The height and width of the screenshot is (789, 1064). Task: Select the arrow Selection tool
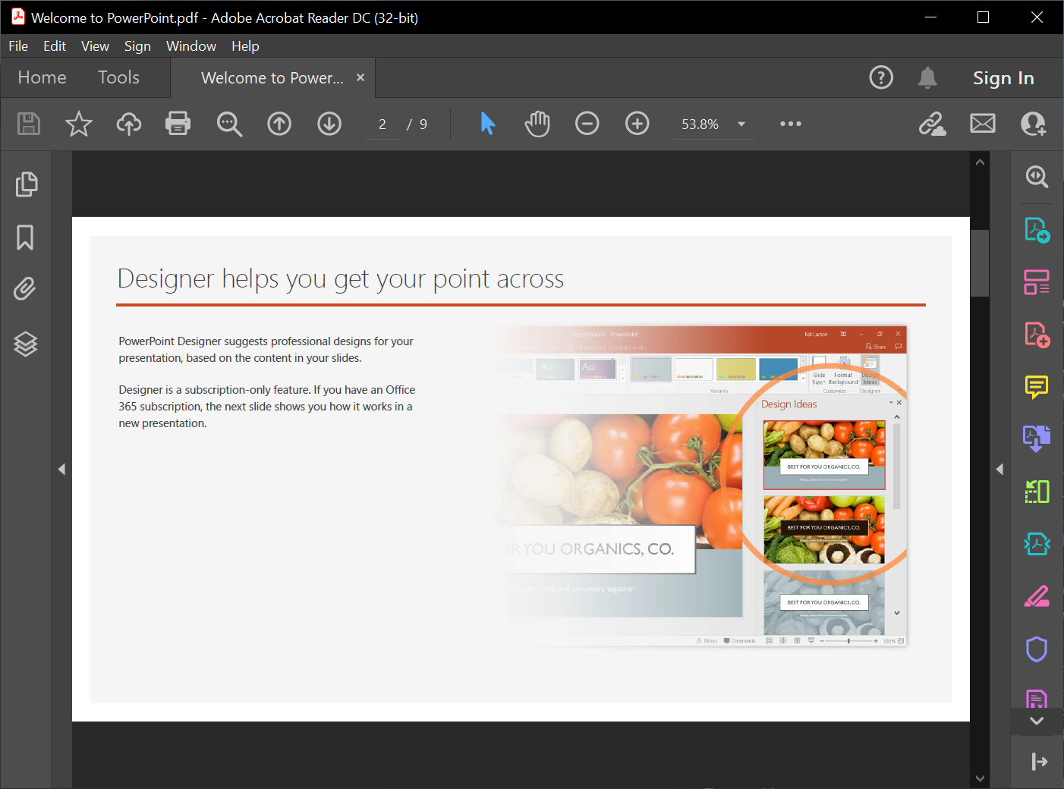click(x=487, y=124)
